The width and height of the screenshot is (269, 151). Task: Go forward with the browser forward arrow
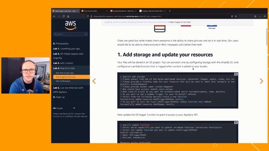pyautogui.click(x=59, y=16)
